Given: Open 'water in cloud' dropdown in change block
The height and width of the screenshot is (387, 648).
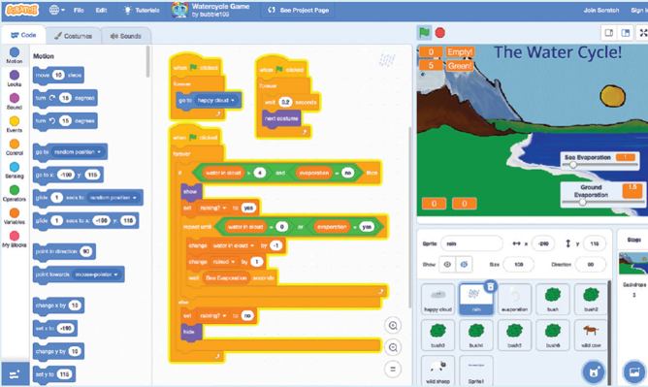Looking at the screenshot, I should [235, 245].
